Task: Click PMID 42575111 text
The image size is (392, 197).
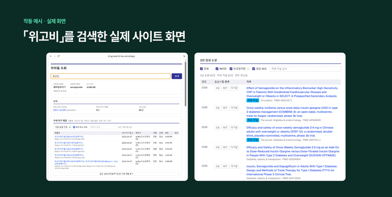Action: 312,140
